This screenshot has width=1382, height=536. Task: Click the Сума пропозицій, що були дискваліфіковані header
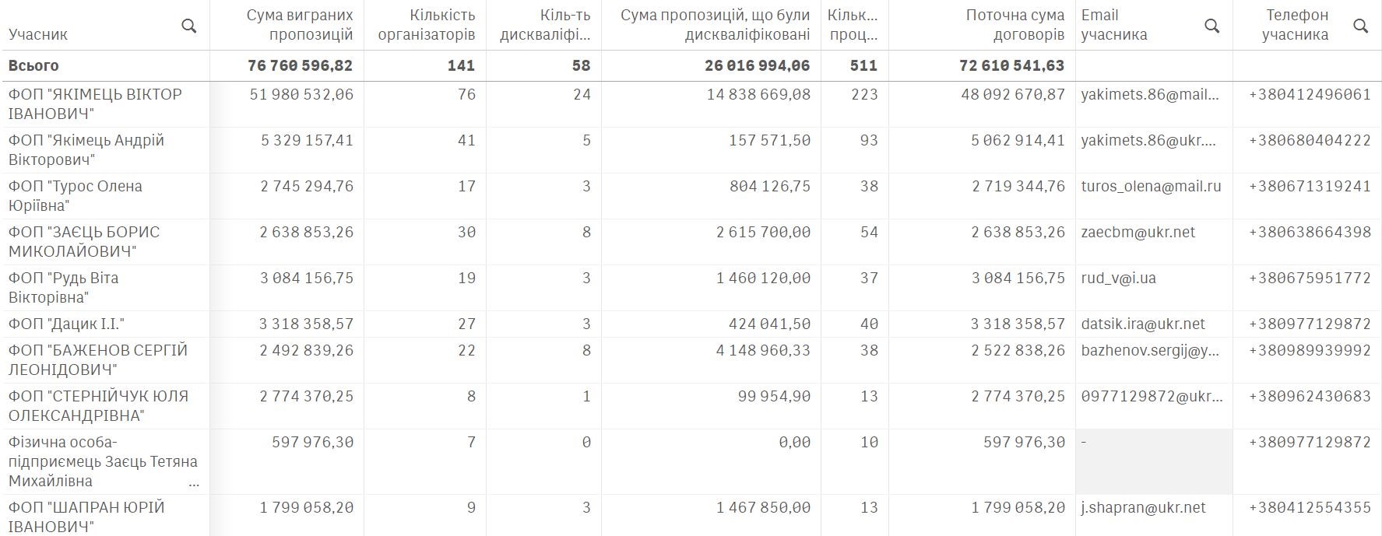715,25
